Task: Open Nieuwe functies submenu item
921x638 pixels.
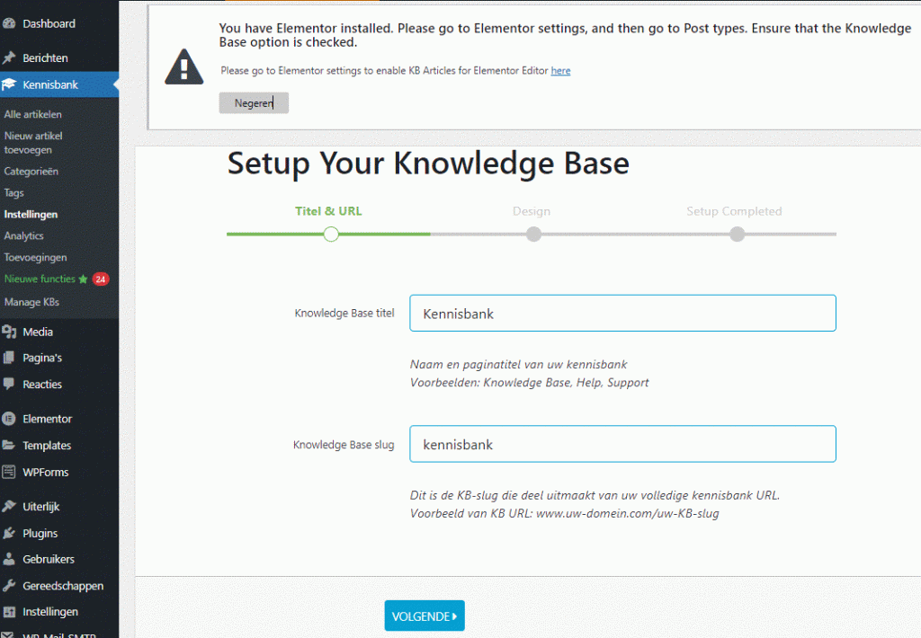Action: tap(40, 279)
